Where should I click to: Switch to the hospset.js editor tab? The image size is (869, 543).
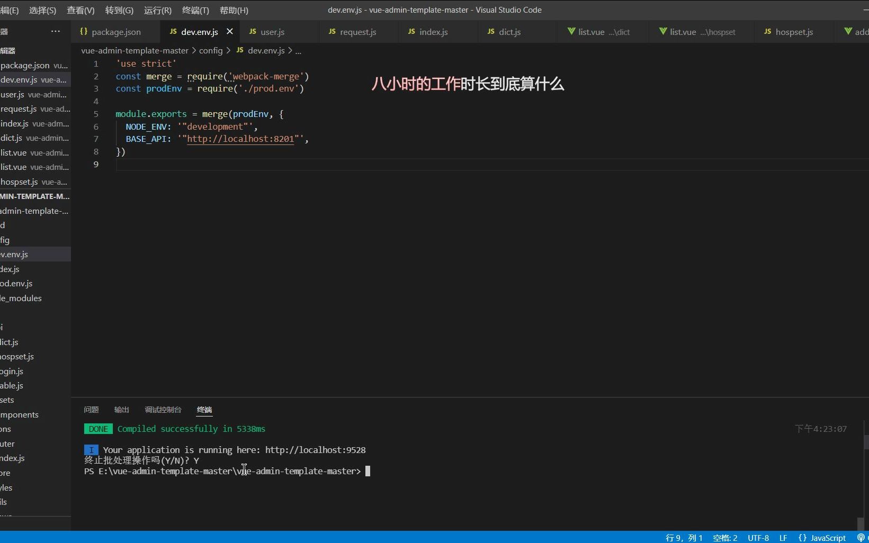(794, 32)
